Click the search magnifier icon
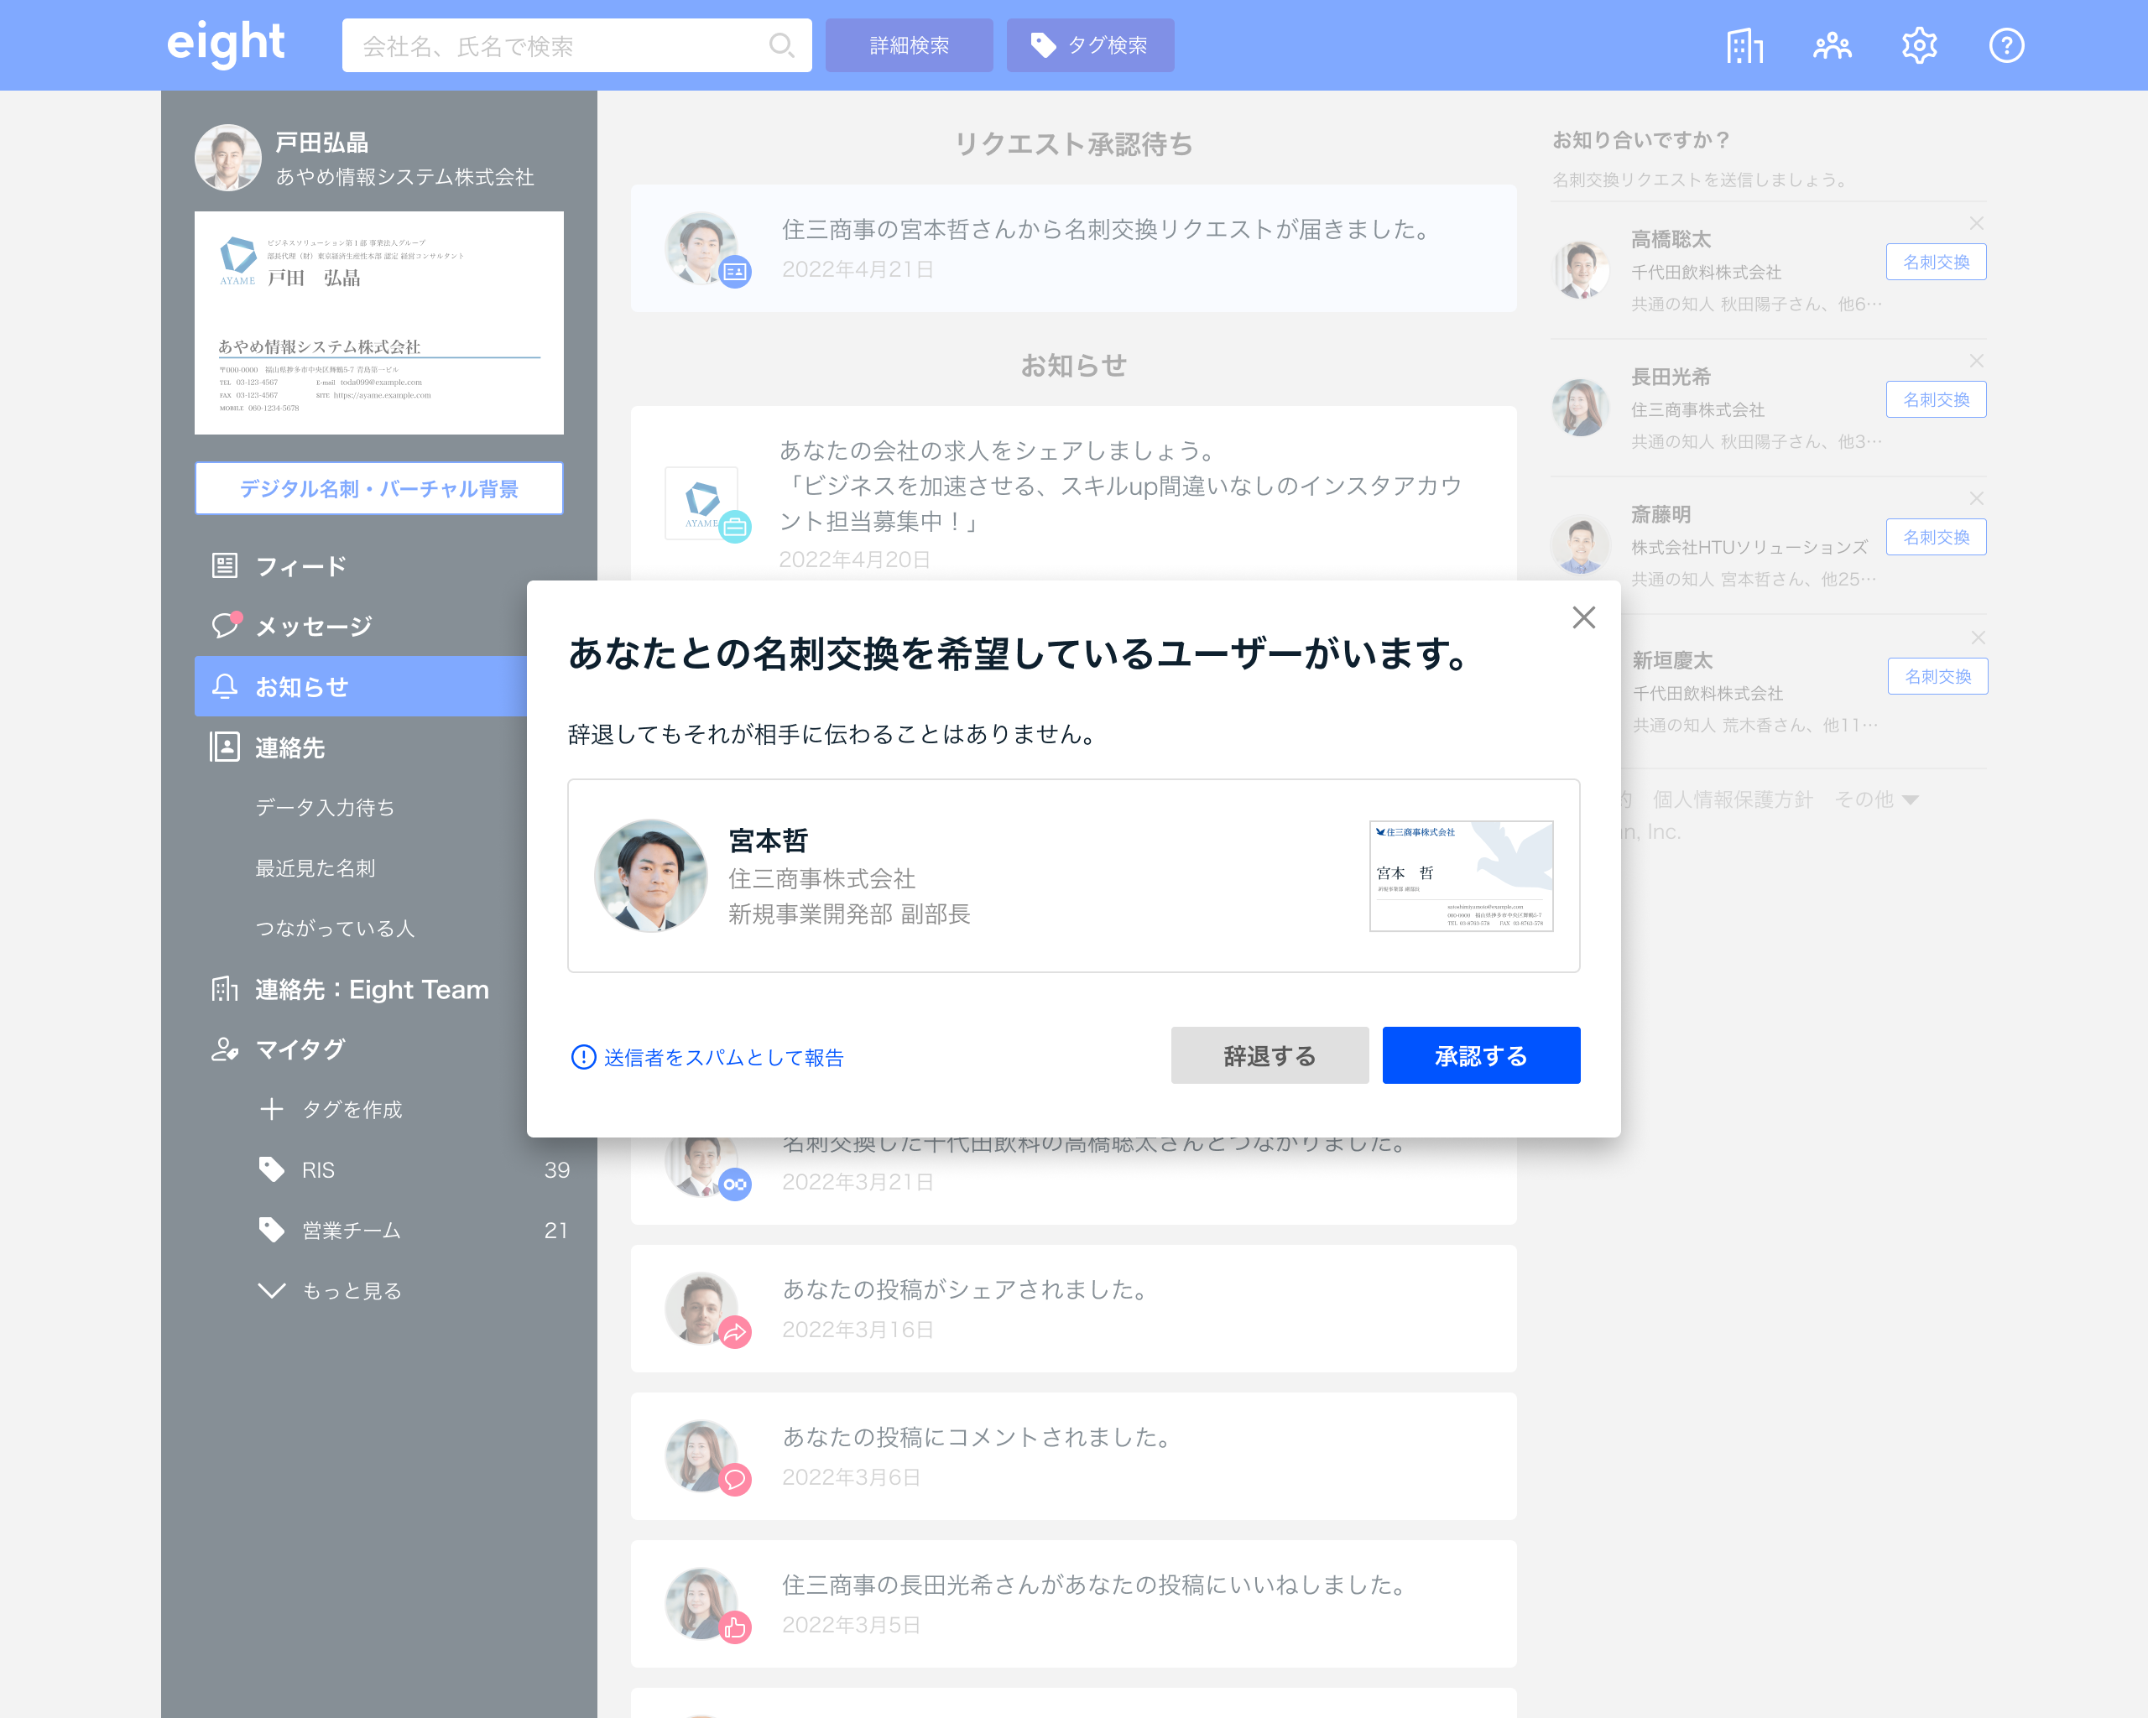The width and height of the screenshot is (2148, 1718). [x=781, y=46]
